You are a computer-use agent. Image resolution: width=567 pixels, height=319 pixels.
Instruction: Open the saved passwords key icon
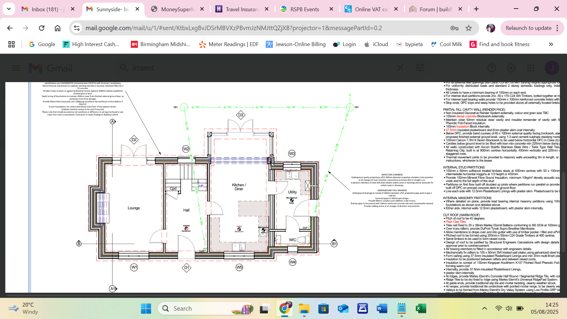tap(454, 28)
